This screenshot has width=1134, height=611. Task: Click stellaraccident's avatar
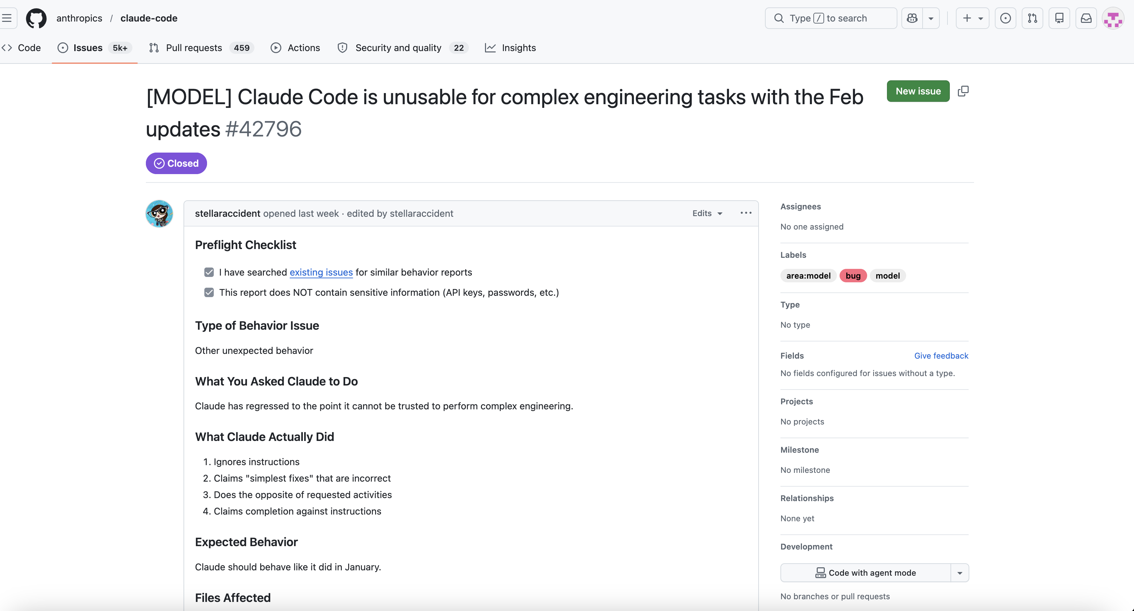[x=159, y=213]
